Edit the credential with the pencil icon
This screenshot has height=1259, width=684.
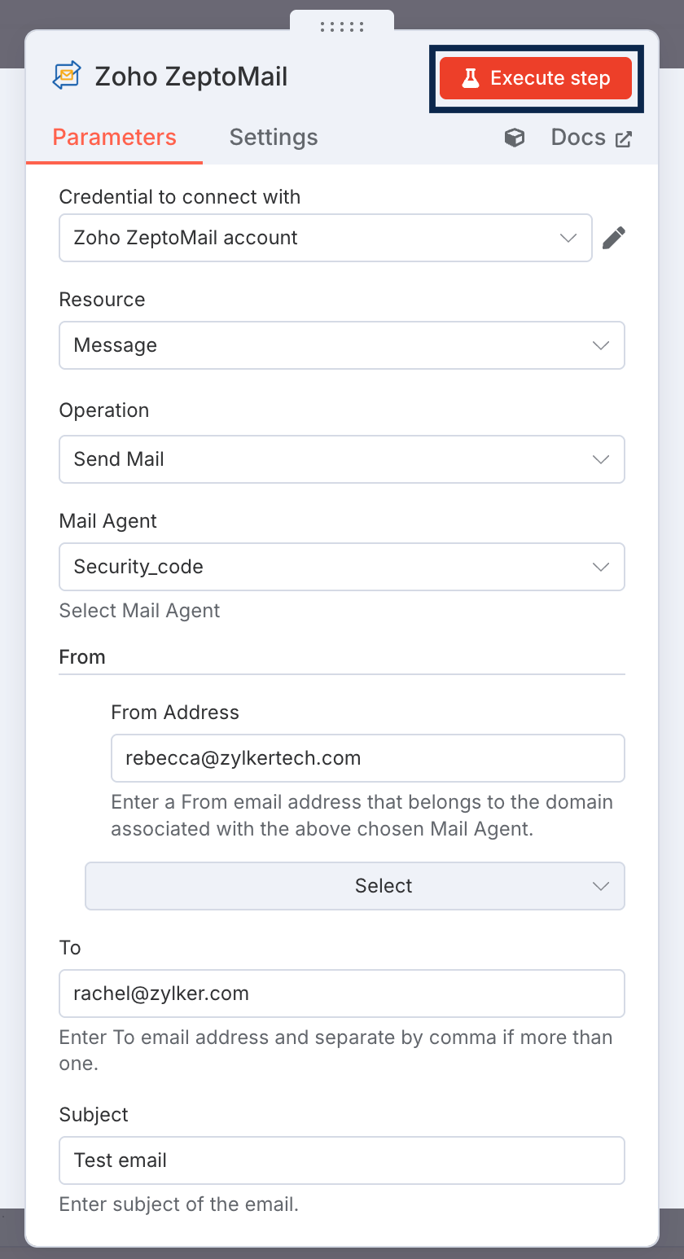point(614,238)
